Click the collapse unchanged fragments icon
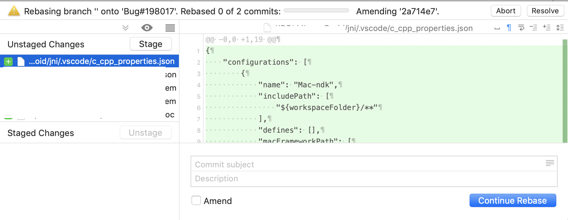Viewport: 568px width, 220px height. pyautogui.click(x=534, y=28)
